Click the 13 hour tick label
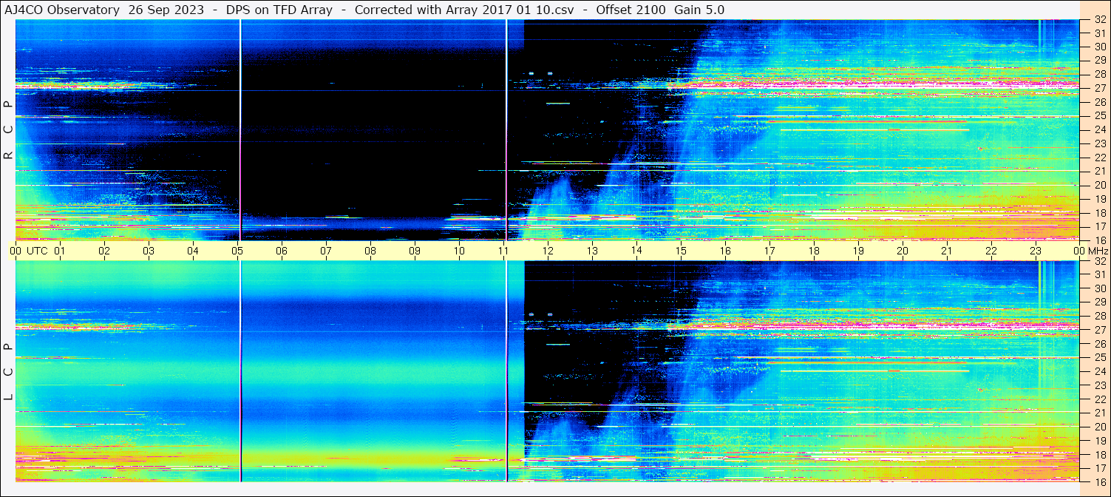 pyautogui.click(x=592, y=251)
